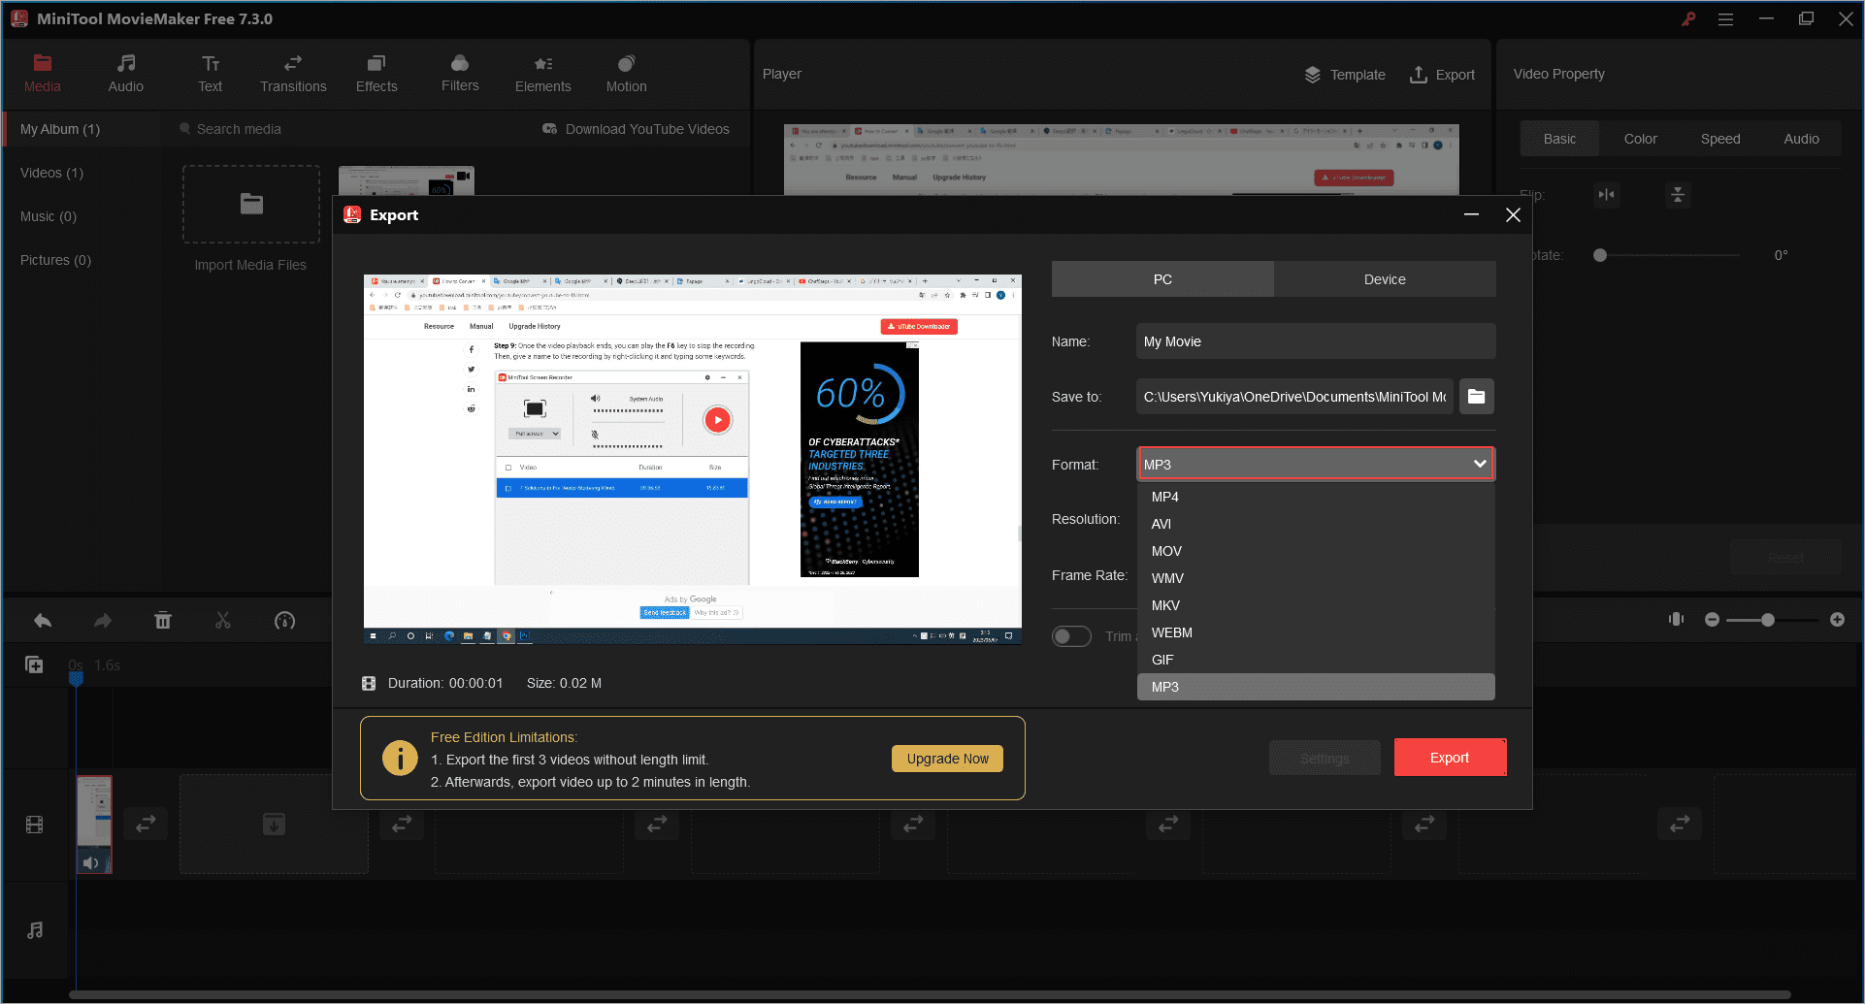Switch to the PC tab in Export dialog
Viewport: 1865px width, 1004px height.
[x=1162, y=279]
